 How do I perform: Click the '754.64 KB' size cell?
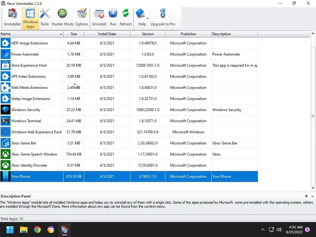74,154
